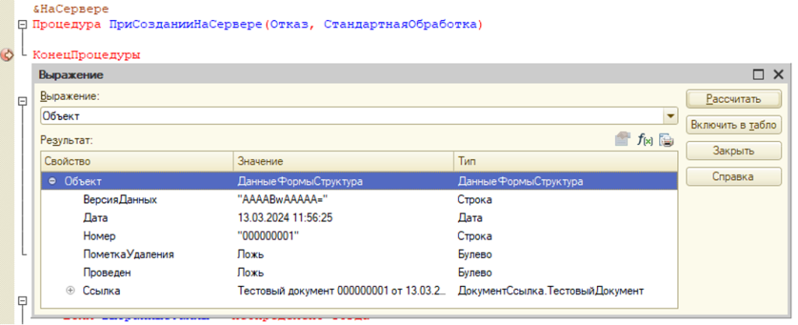Collapse the Объект tree node
798x325 pixels.
tap(52, 181)
